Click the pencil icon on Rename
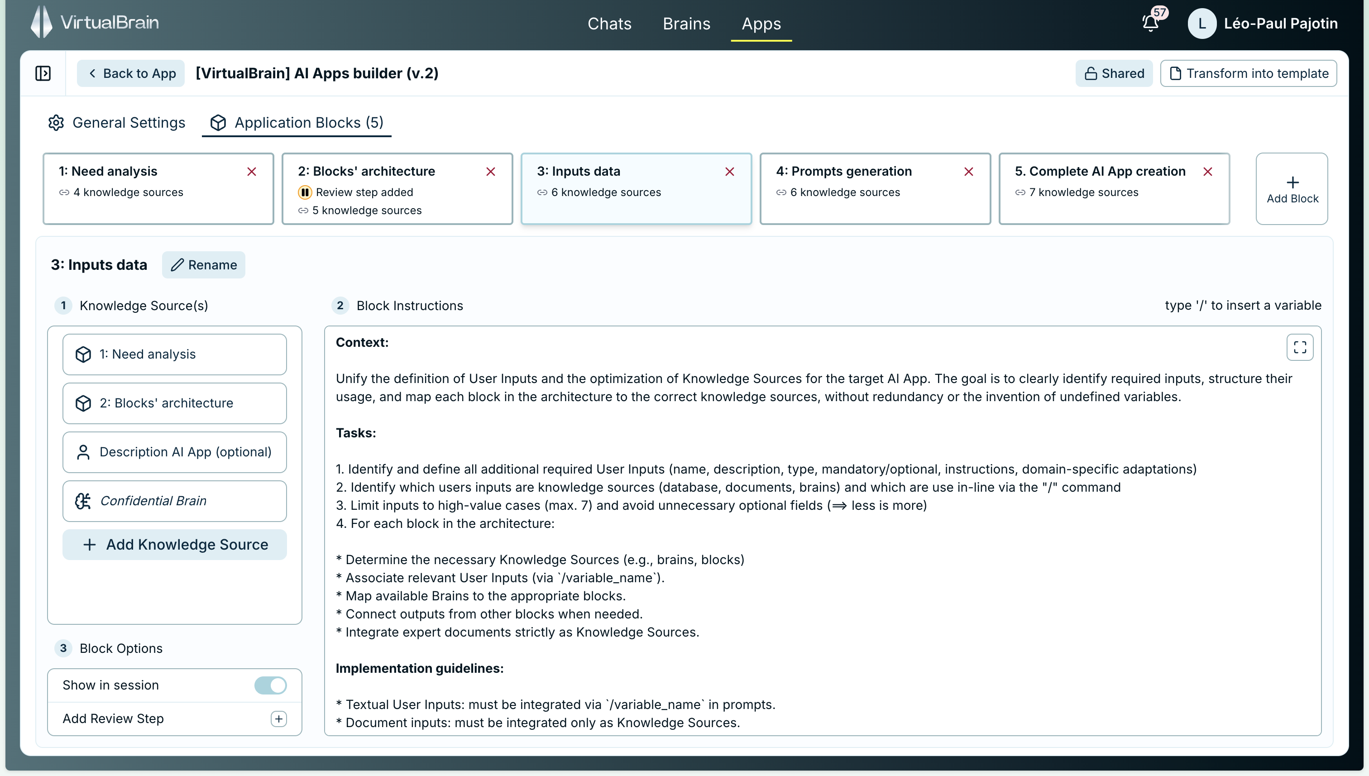Viewport: 1369px width, 776px height. coord(177,265)
